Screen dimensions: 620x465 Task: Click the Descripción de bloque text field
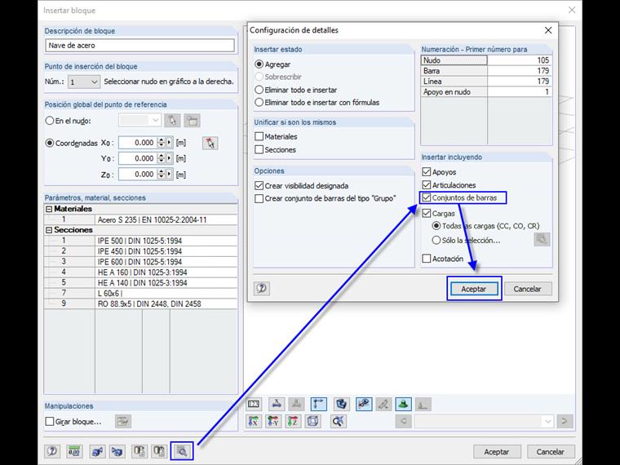[x=139, y=46]
